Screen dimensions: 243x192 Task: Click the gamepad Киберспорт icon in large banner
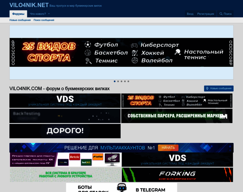[x=134, y=45]
